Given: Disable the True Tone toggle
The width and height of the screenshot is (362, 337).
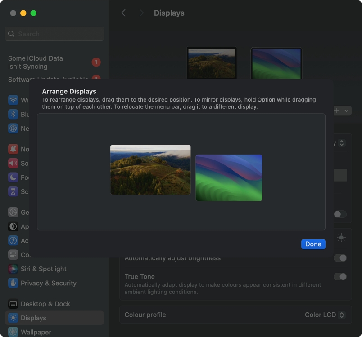Looking at the screenshot, I should click(x=340, y=277).
